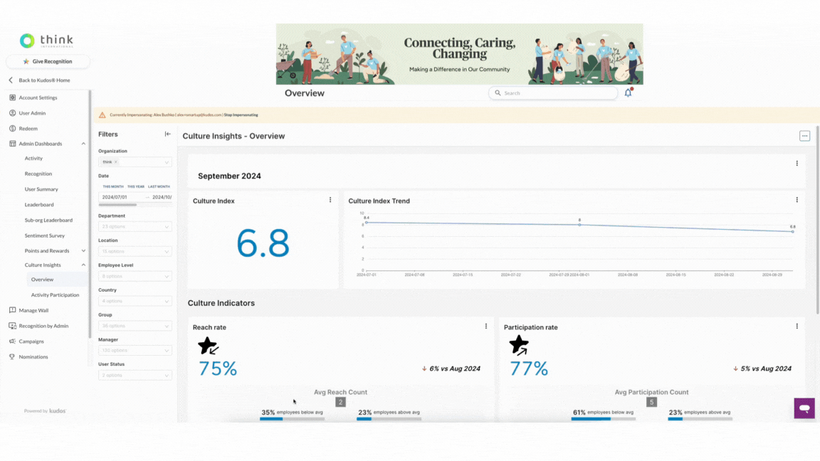Open Culture Index Trend chart menu
The width and height of the screenshot is (820, 461).
coord(797,200)
